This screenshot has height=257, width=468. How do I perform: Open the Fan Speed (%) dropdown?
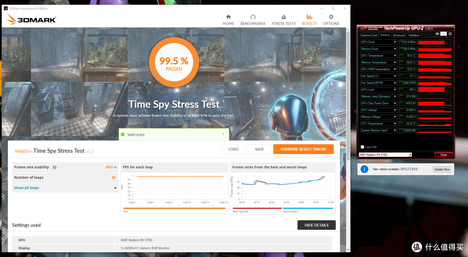pos(395,76)
